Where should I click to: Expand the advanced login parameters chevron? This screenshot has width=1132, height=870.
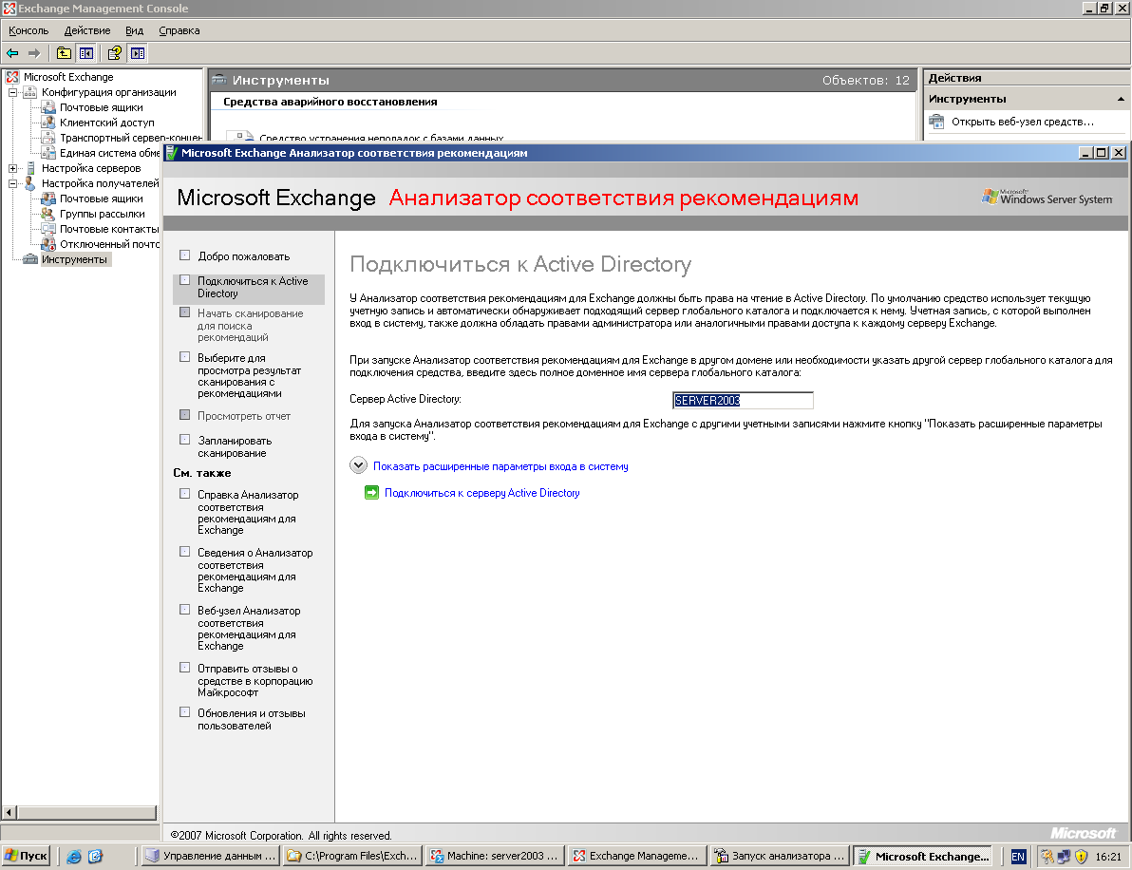pos(358,465)
